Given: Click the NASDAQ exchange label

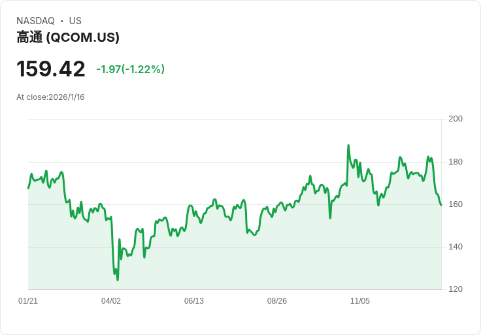Looking at the screenshot, I should click(x=35, y=21).
